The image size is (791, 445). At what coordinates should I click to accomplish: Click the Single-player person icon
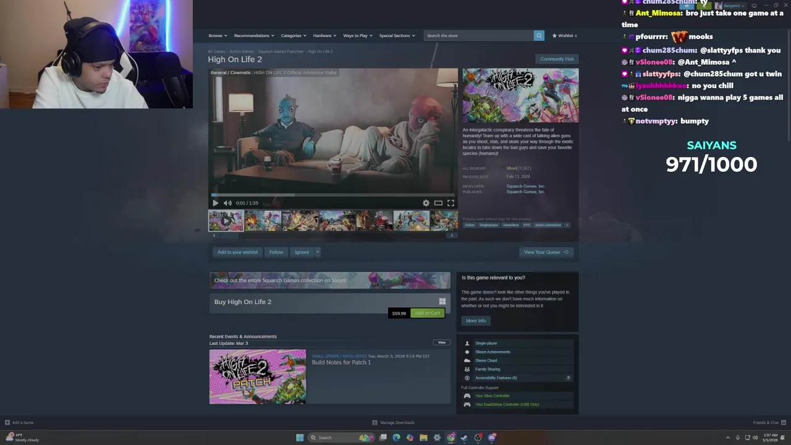467,343
